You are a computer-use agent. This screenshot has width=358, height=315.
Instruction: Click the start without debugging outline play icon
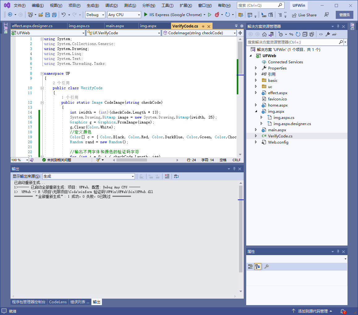[x=210, y=15]
